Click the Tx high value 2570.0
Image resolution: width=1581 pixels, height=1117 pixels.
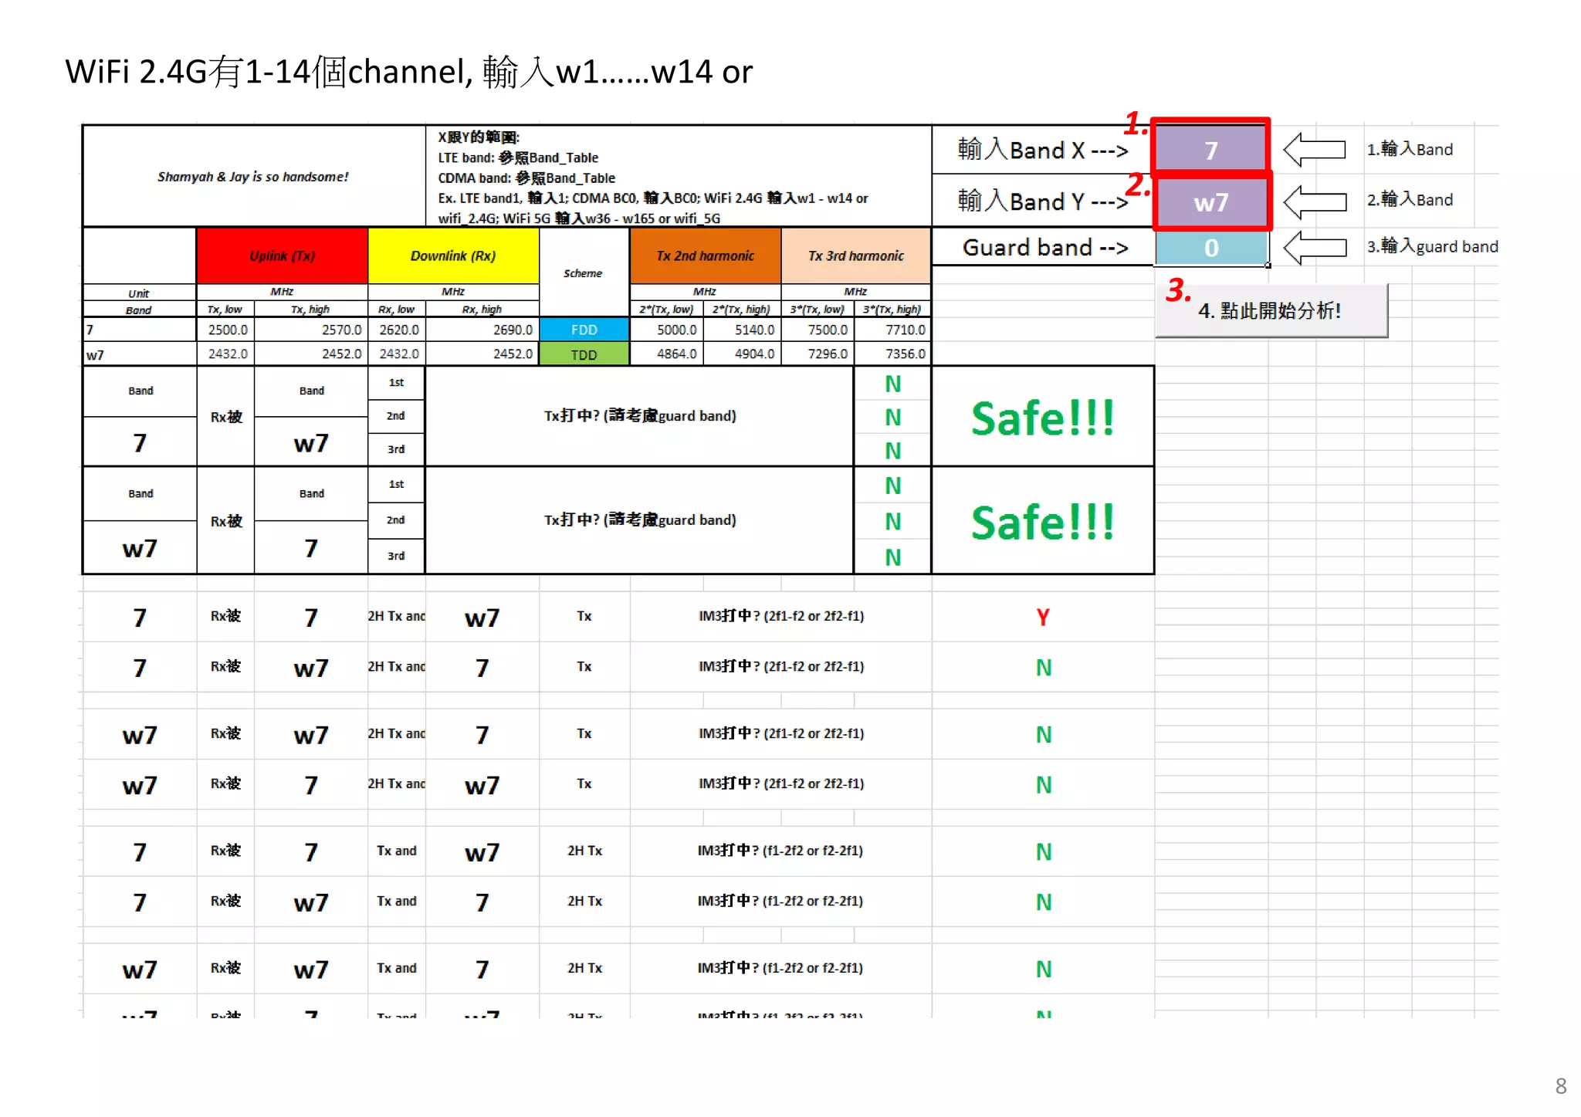tap(311, 330)
